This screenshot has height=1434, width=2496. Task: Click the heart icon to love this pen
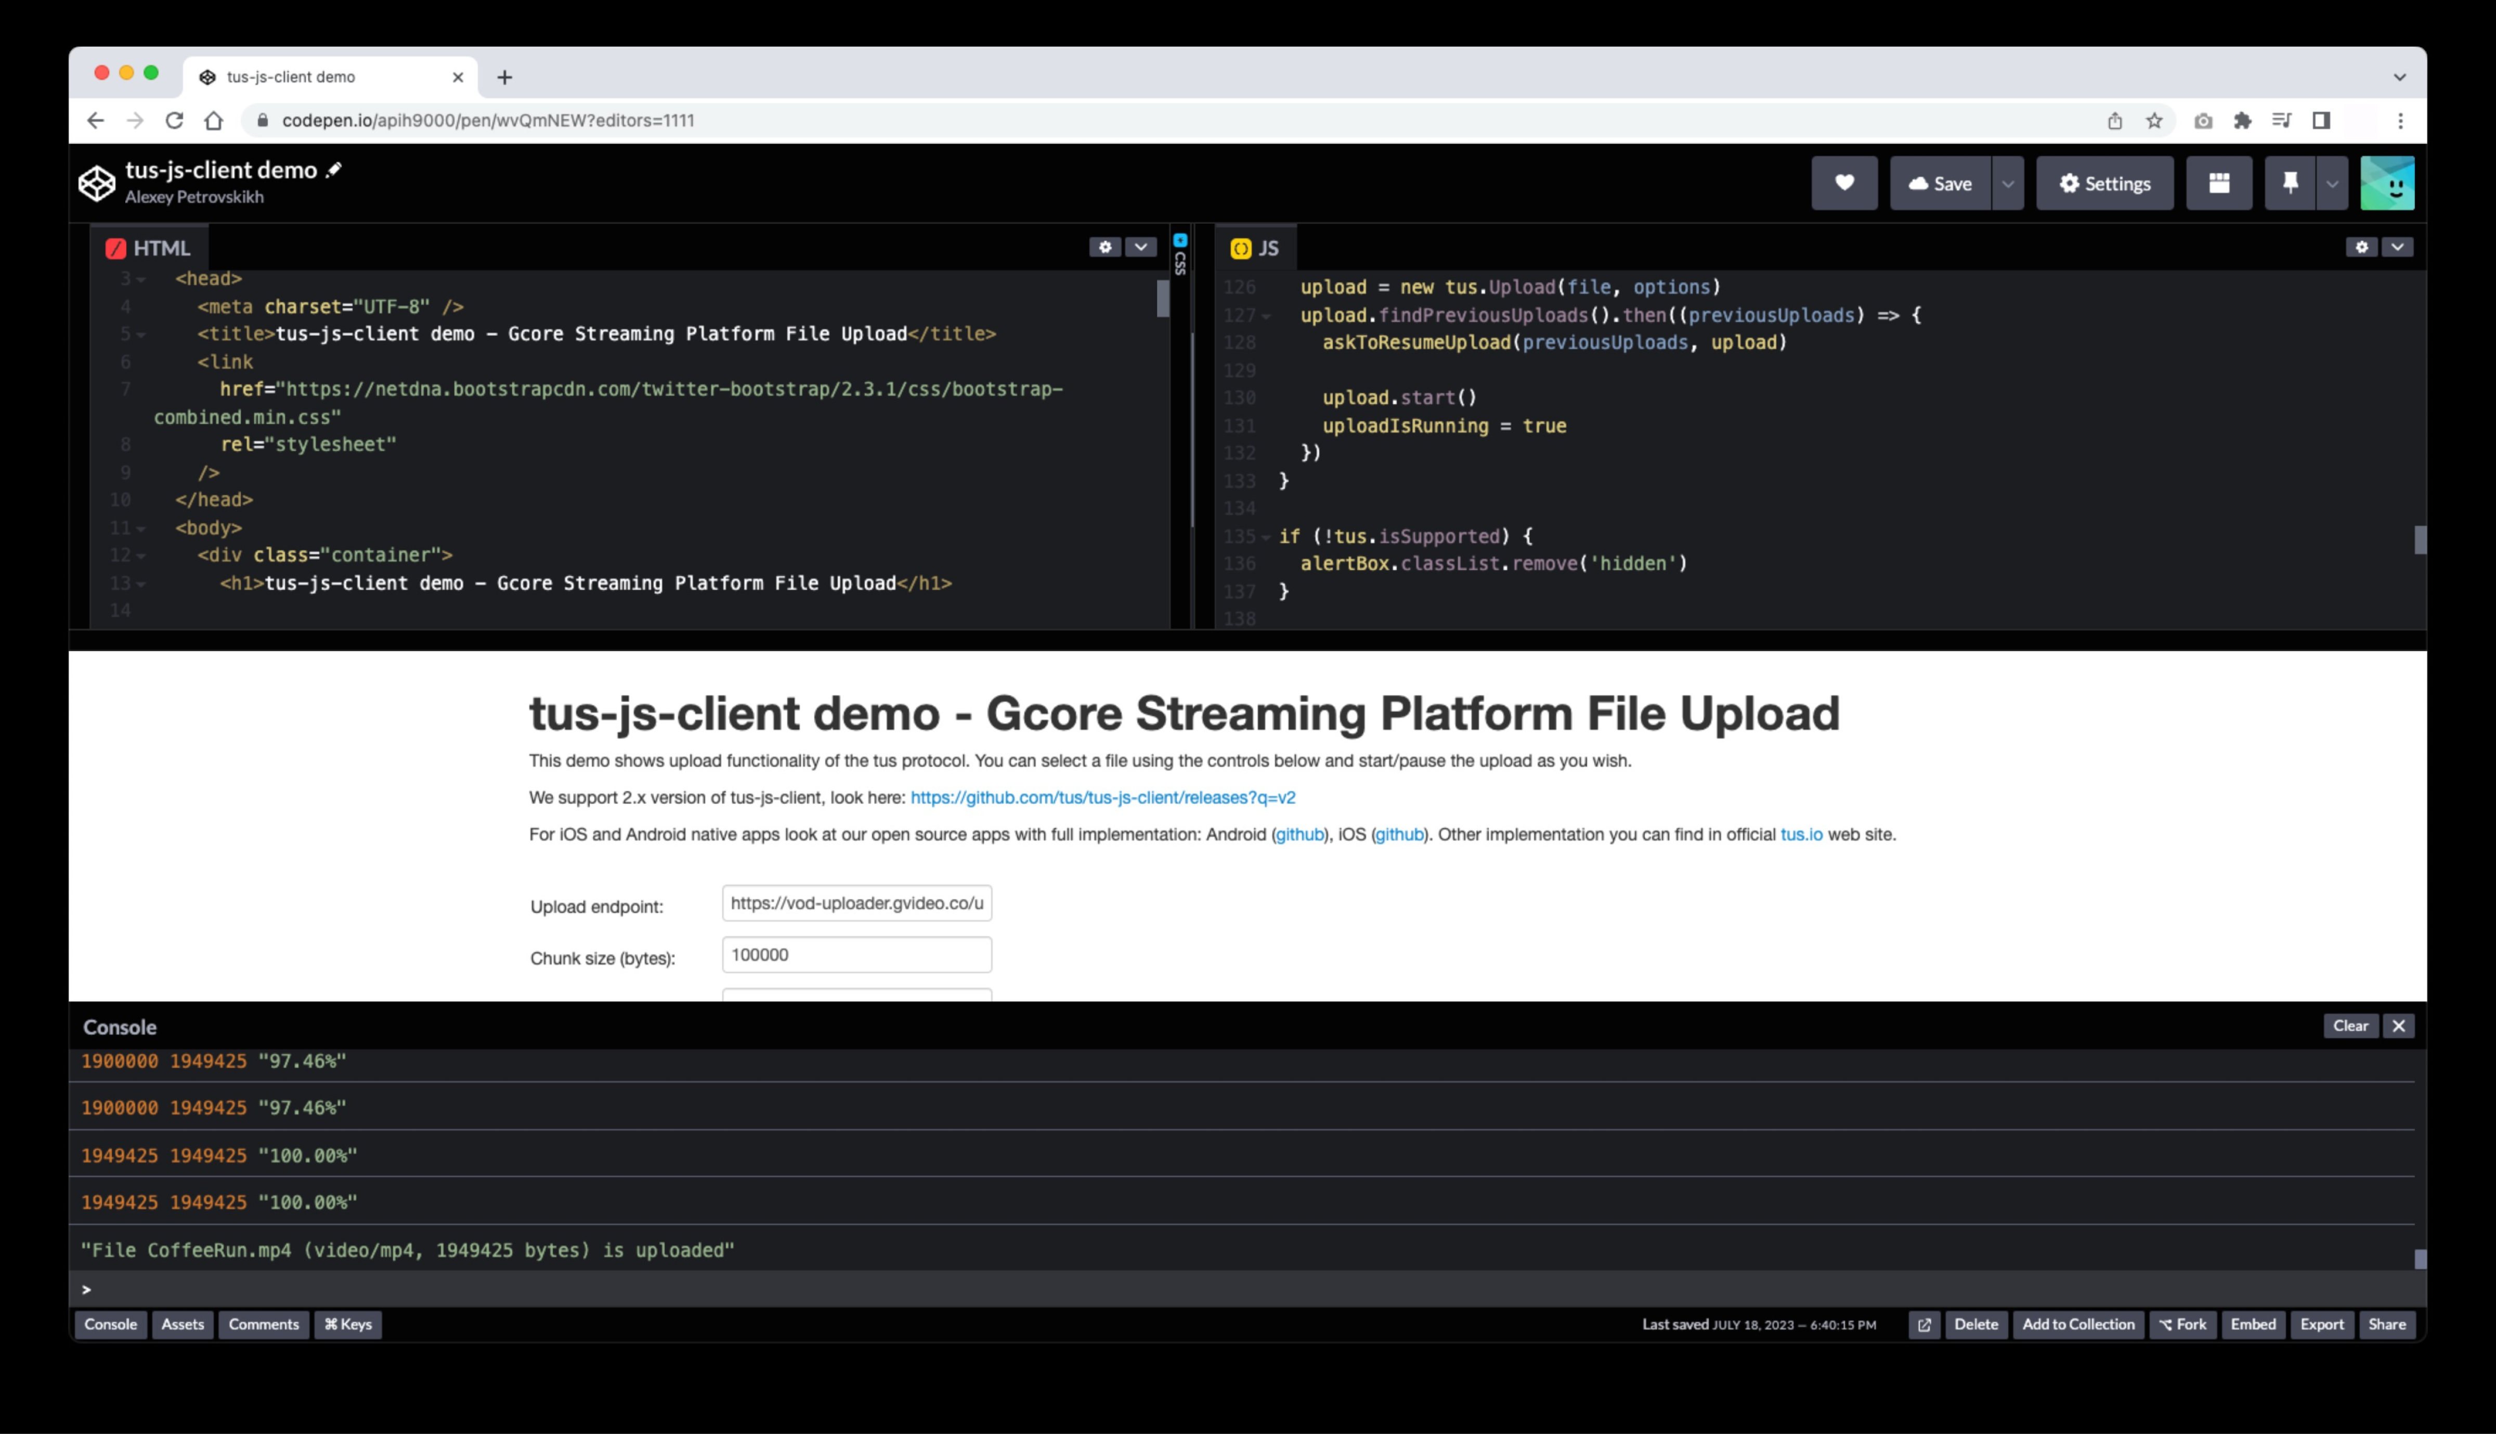(x=1844, y=182)
